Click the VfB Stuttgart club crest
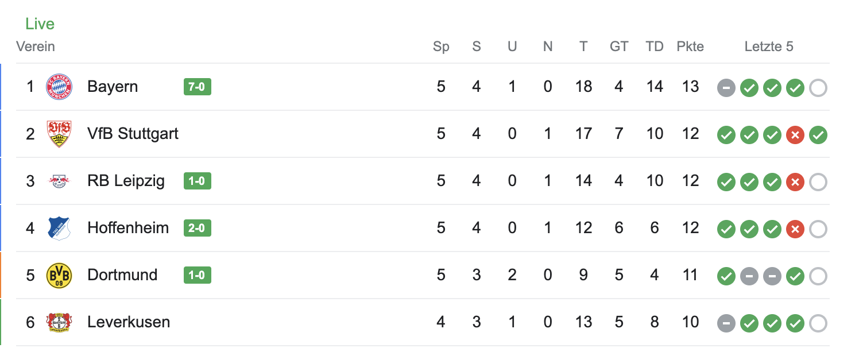Viewport: 859px width, 348px height. click(x=59, y=134)
